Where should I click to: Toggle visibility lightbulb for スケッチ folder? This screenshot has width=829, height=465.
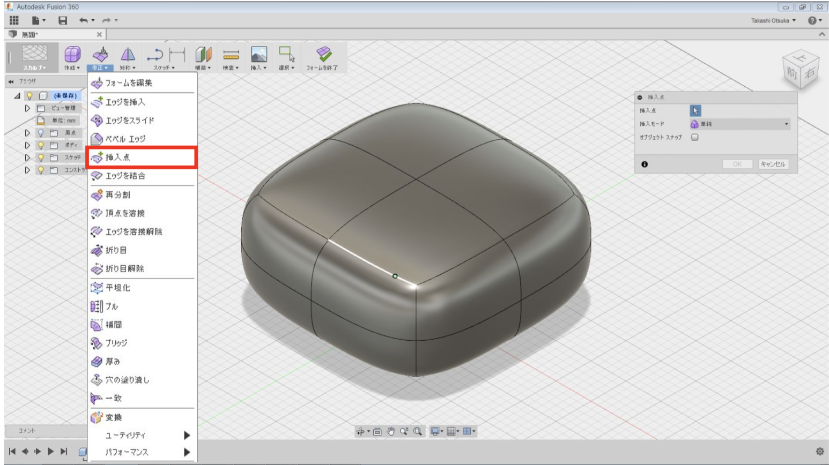(x=41, y=157)
